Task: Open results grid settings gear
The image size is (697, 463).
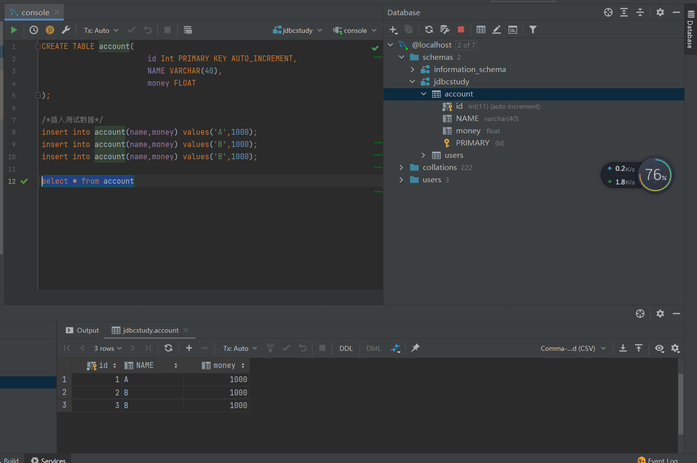Action: pos(675,348)
